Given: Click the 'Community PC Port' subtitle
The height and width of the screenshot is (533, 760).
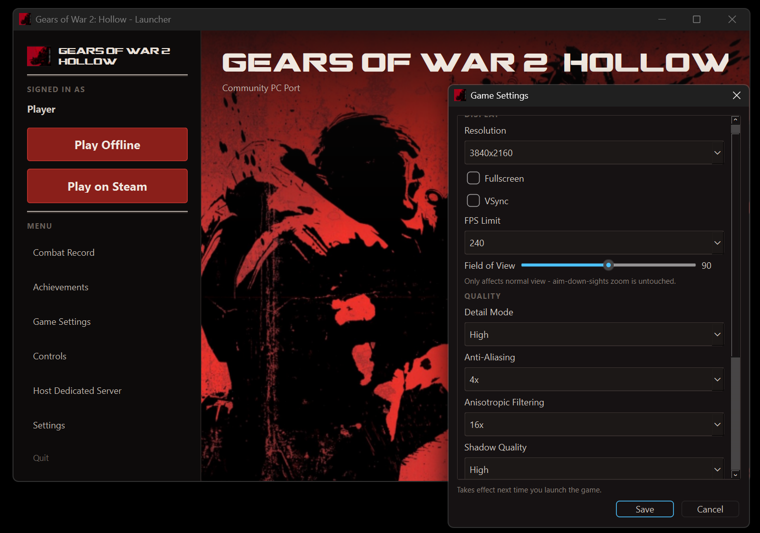Looking at the screenshot, I should coord(261,88).
